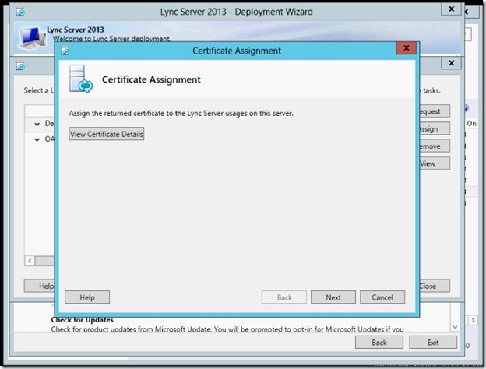Close the Certificate Assignment dialog with red X
This screenshot has width=486, height=369.
(x=406, y=48)
